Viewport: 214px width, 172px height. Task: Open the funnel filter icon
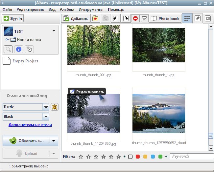point(144,18)
